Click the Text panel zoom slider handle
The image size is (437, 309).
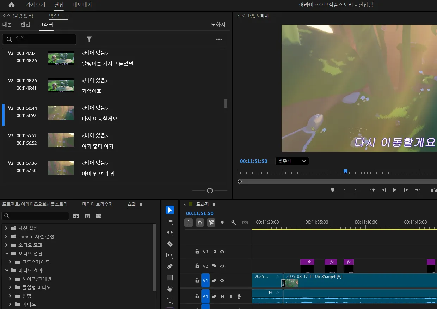pyautogui.click(x=210, y=190)
